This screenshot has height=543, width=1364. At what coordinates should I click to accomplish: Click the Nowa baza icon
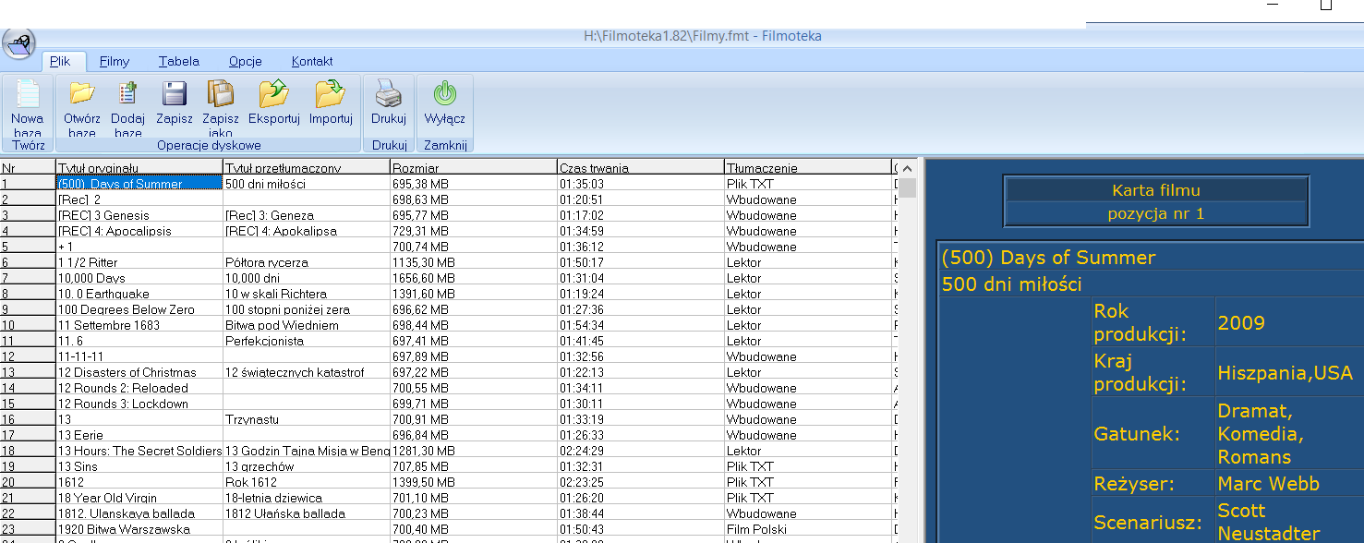pyautogui.click(x=28, y=96)
